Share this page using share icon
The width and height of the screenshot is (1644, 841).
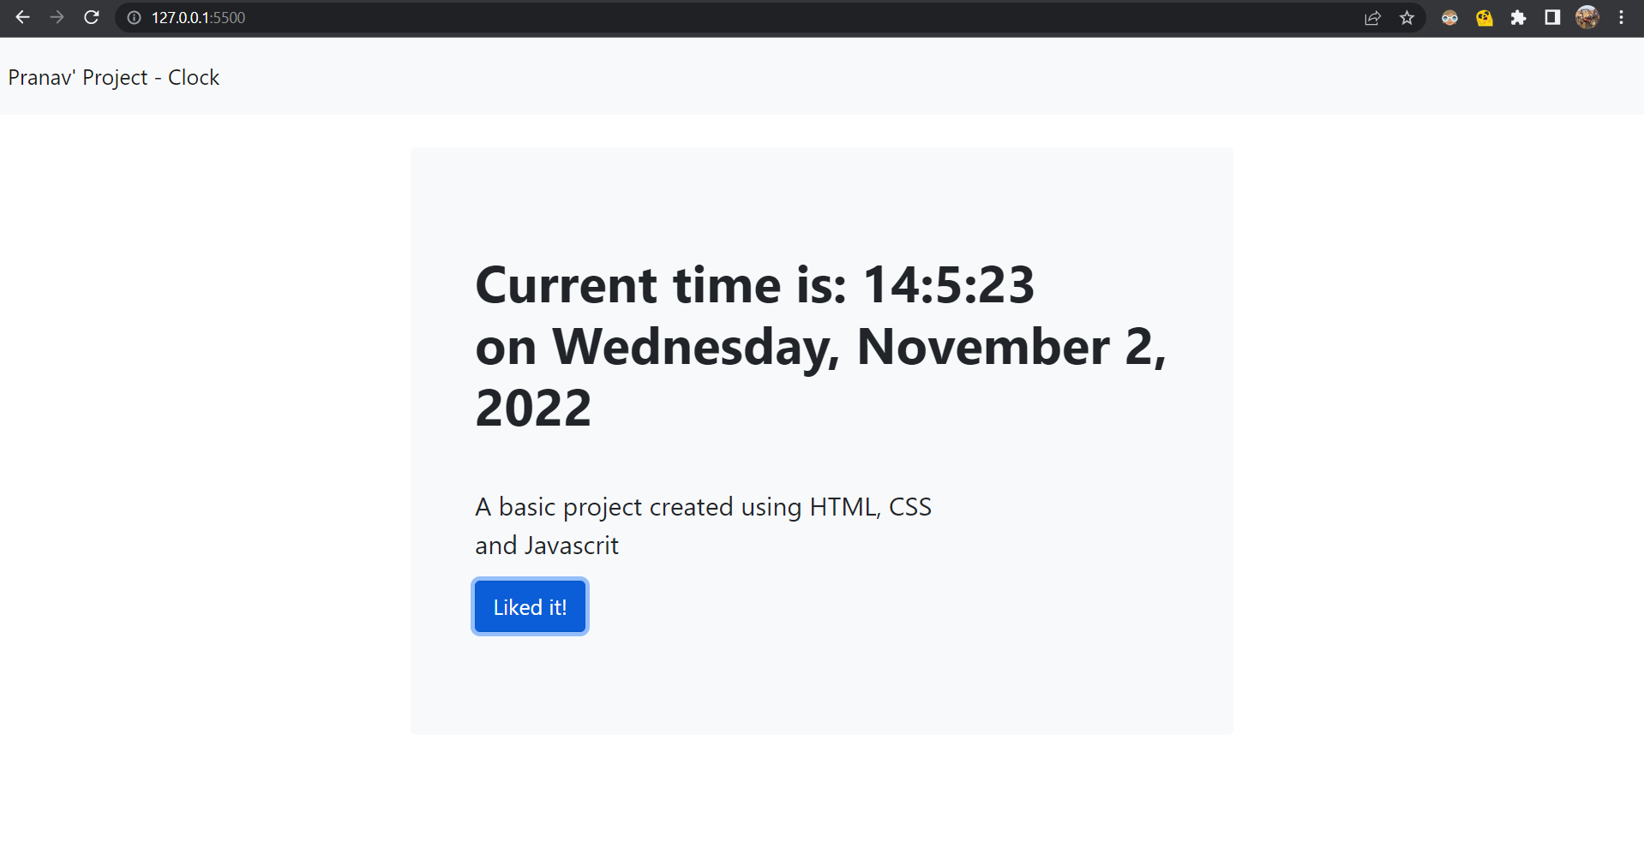[x=1372, y=17]
